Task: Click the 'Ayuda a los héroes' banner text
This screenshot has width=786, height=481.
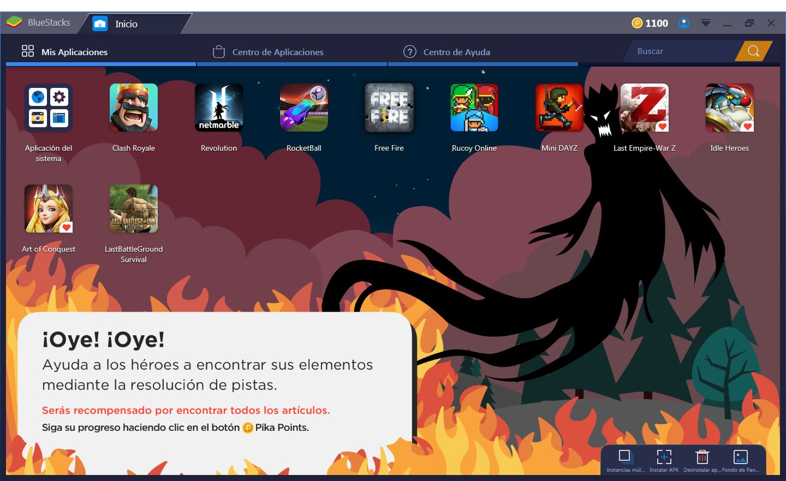Action: [207, 375]
